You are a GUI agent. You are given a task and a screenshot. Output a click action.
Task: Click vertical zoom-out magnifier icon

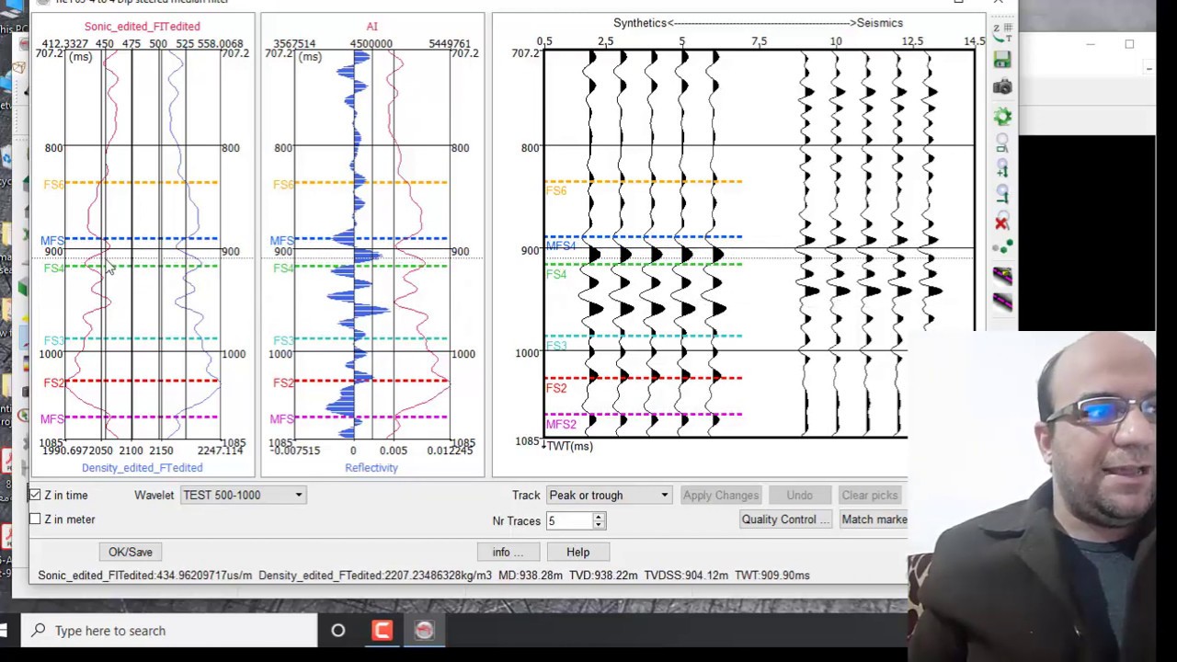pyautogui.click(x=1002, y=195)
